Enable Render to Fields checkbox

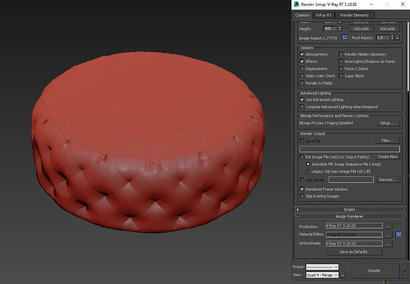point(302,83)
